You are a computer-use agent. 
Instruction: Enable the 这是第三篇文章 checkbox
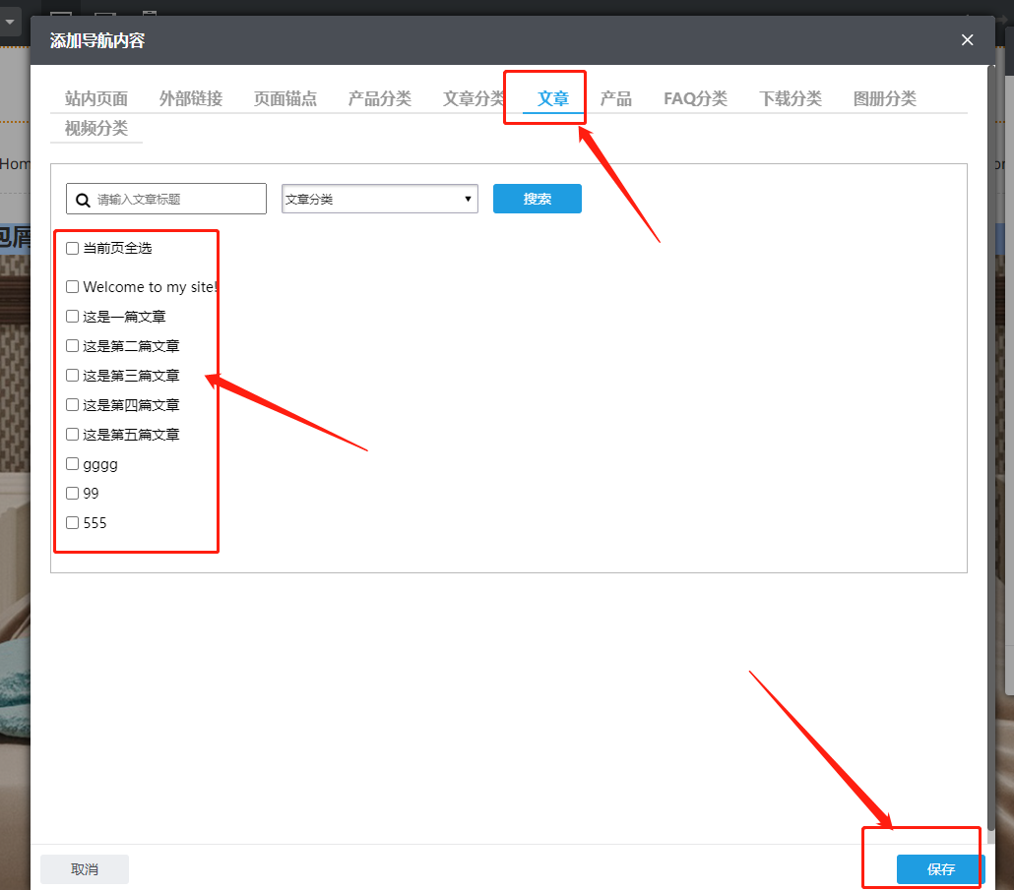tap(72, 376)
